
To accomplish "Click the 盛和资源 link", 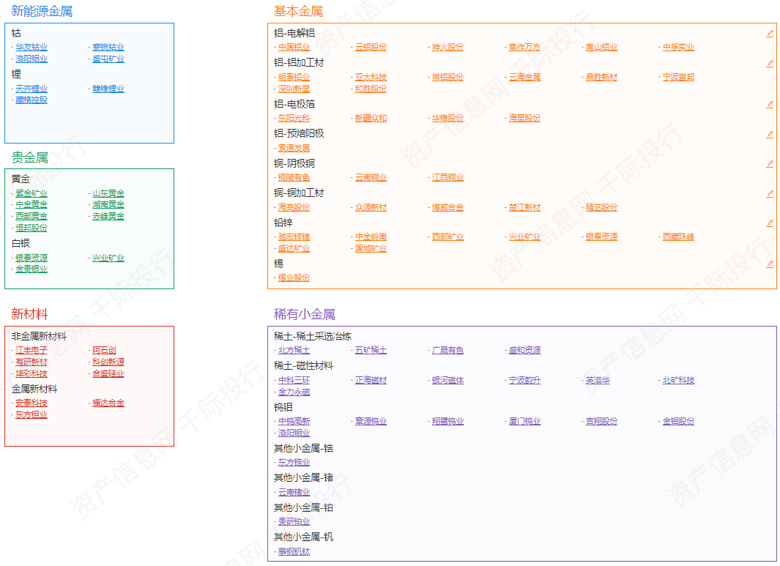I will pos(525,351).
